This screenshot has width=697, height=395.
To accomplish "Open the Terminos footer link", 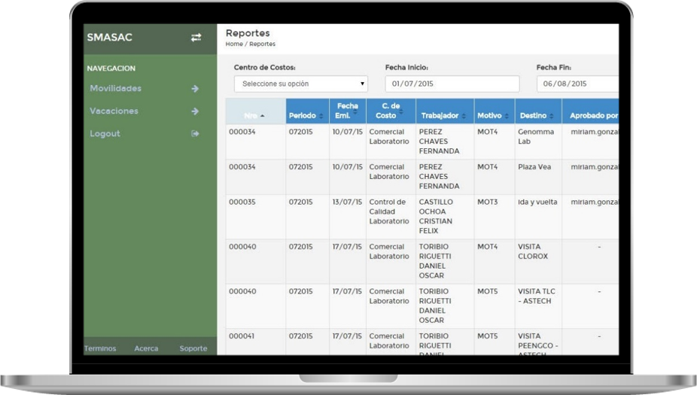I will point(100,348).
